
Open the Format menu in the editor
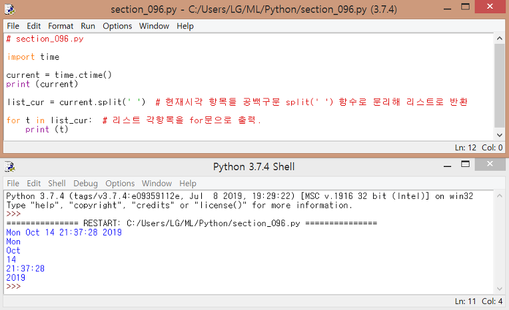(61, 26)
